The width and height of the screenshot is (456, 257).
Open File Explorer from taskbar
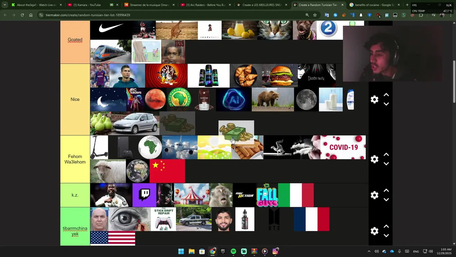click(x=191, y=251)
